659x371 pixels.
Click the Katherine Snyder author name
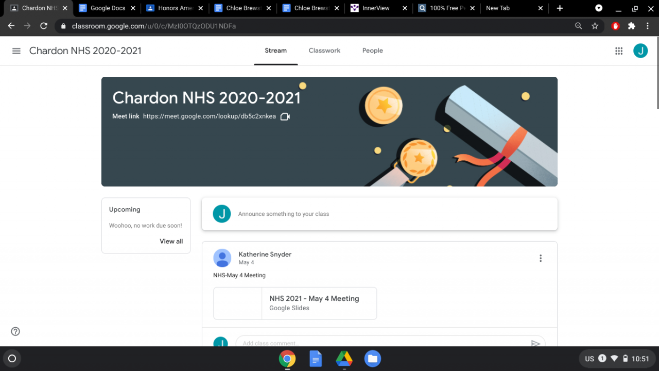click(x=265, y=255)
